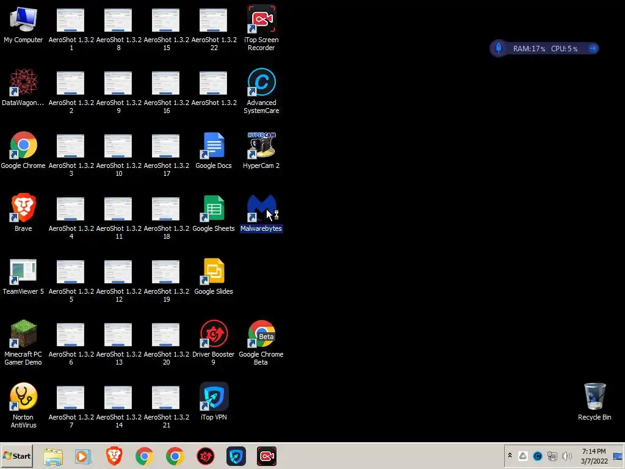Open Windows Explorer from the taskbar

(x=53, y=456)
